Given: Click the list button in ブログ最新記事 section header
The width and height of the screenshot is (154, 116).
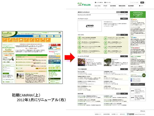Looking at the screenshot, I should pyautogui.click(x=124, y=69).
